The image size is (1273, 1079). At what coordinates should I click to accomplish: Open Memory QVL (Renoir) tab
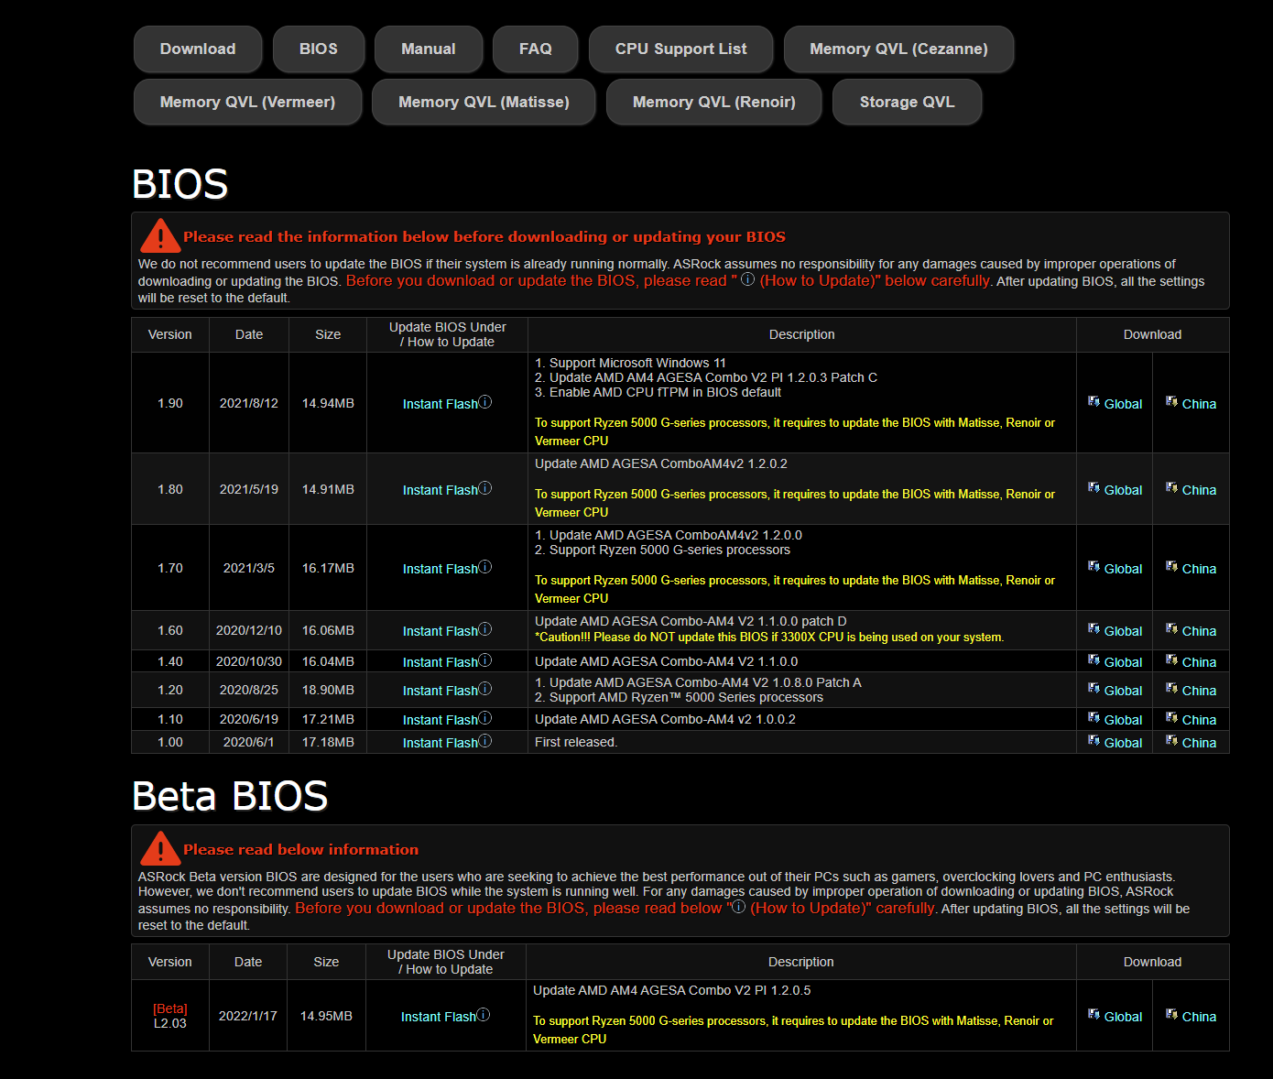(714, 102)
